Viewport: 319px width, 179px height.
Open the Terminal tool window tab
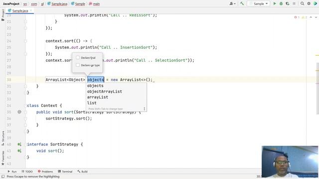(x=65, y=172)
